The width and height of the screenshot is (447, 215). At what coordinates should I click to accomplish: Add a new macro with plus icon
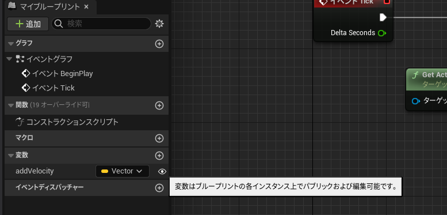[159, 138]
